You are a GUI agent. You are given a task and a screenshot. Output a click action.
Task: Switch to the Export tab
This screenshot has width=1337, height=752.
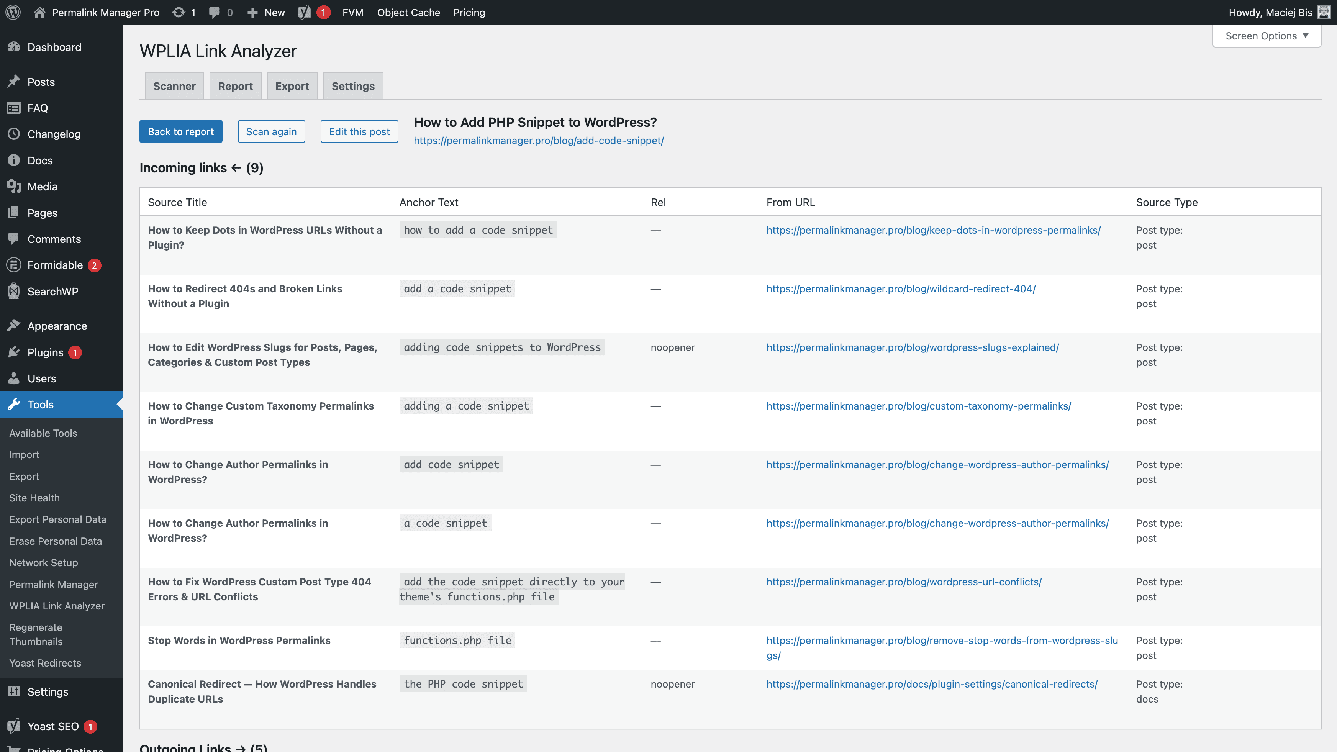(292, 86)
